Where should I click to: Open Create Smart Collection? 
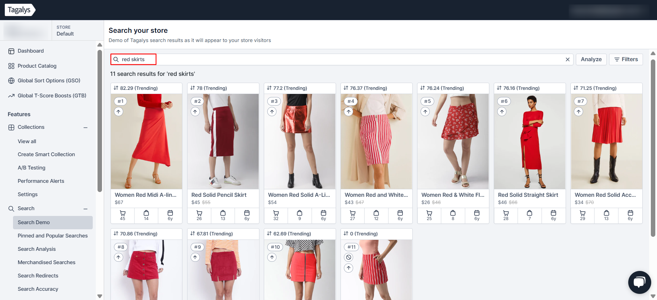pyautogui.click(x=46, y=154)
